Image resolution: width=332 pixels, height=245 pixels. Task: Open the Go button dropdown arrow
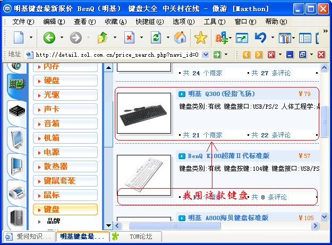226,55
